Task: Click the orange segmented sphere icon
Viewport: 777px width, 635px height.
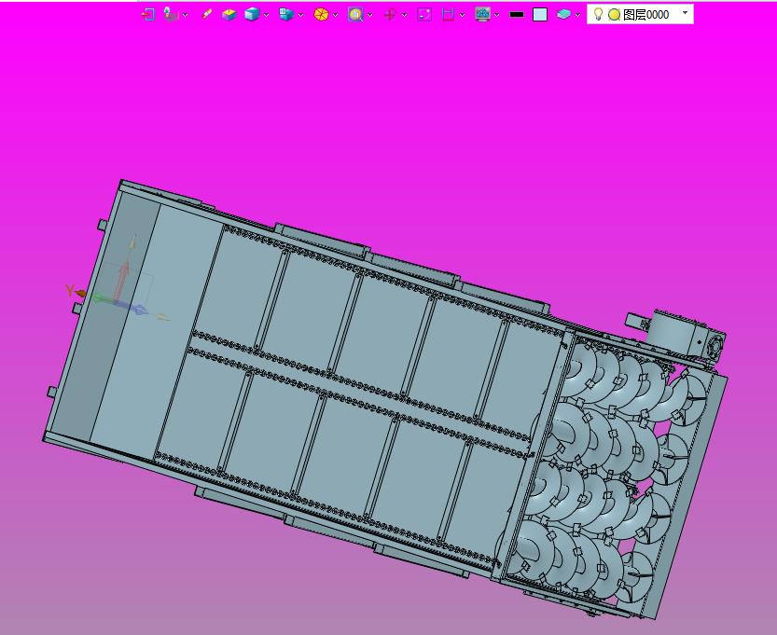Action: point(321,14)
